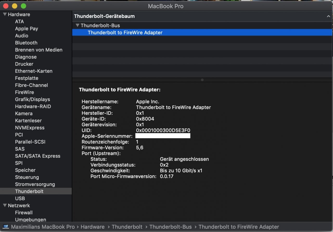Click the Netzwerk section heading
The width and height of the screenshot is (333, 232).
pos(19,206)
